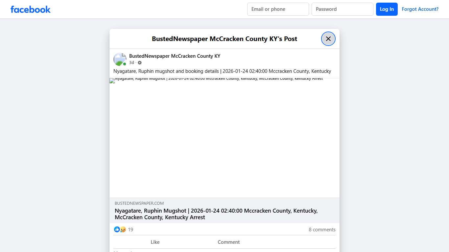The width and height of the screenshot is (449, 252).
Task: Click the Password input field
Action: pyautogui.click(x=342, y=9)
